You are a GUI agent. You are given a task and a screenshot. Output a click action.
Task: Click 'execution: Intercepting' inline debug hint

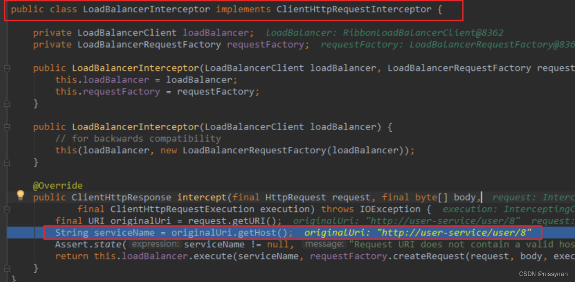[x=509, y=209]
